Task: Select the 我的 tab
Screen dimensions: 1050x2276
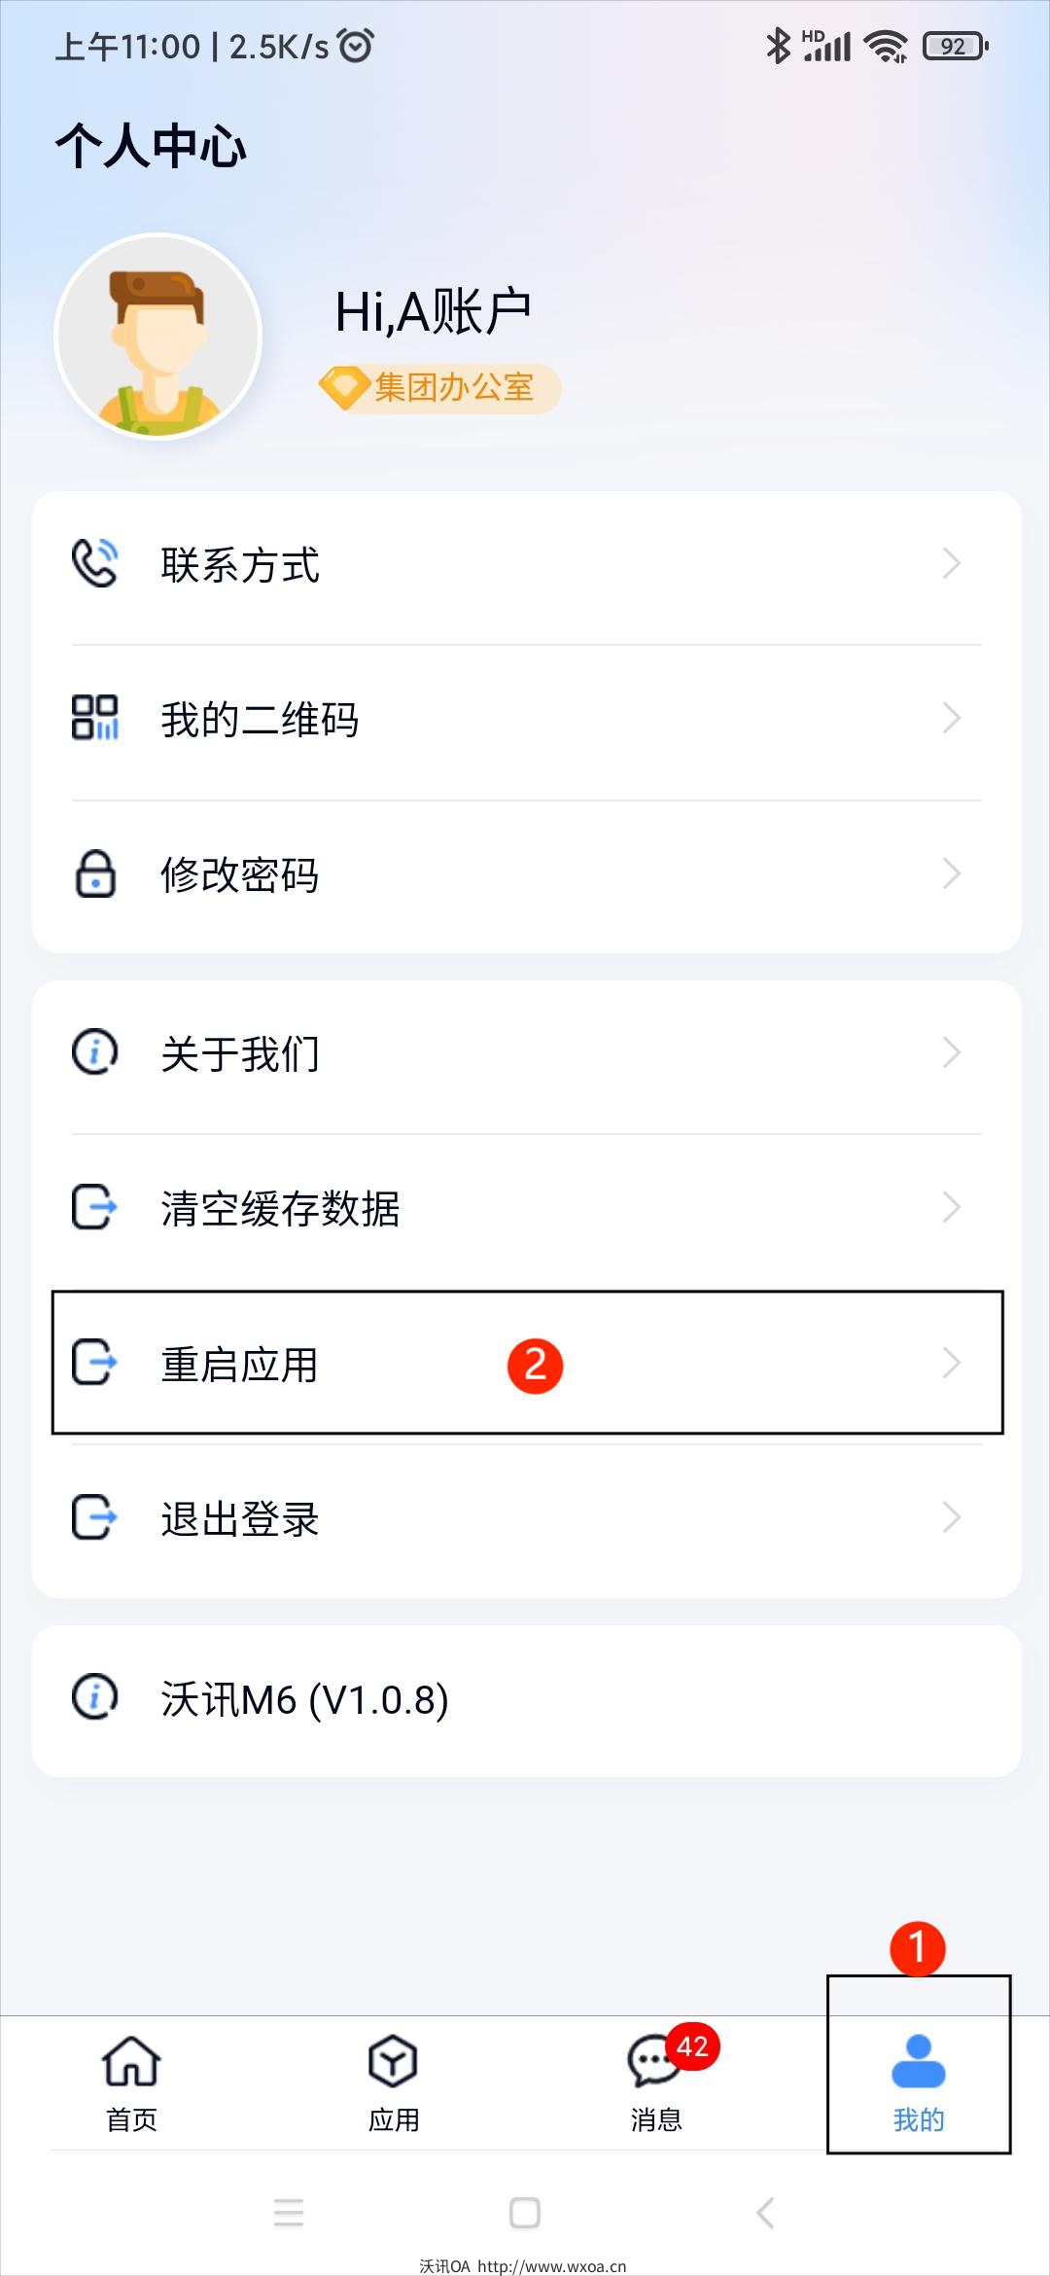Action: pyautogui.click(x=918, y=2080)
